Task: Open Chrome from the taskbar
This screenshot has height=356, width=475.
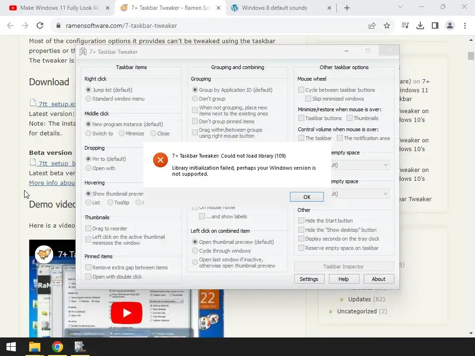Action: (x=57, y=347)
